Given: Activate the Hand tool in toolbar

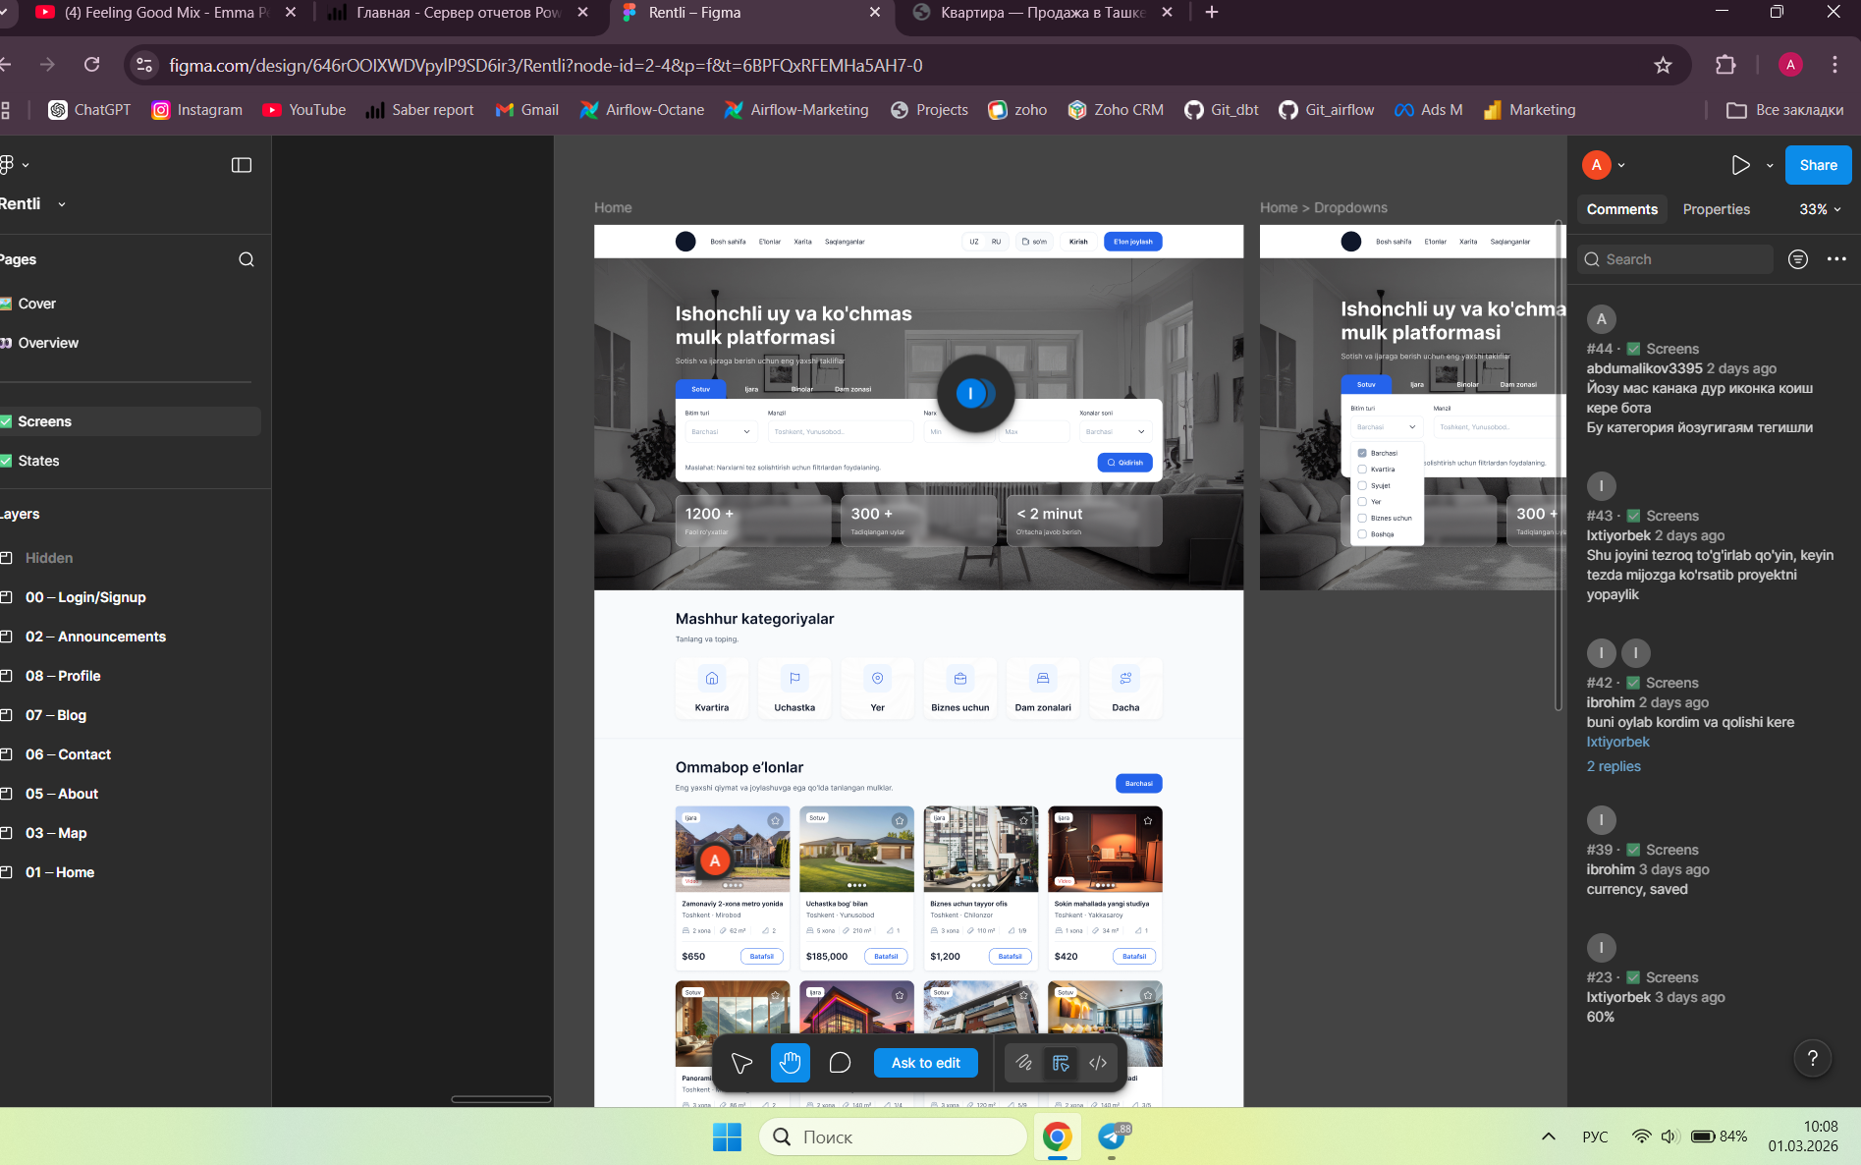Looking at the screenshot, I should [791, 1063].
